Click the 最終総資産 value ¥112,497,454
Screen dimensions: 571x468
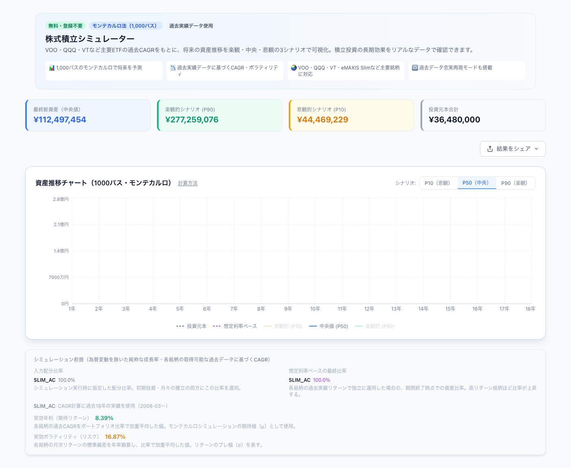[60, 120]
